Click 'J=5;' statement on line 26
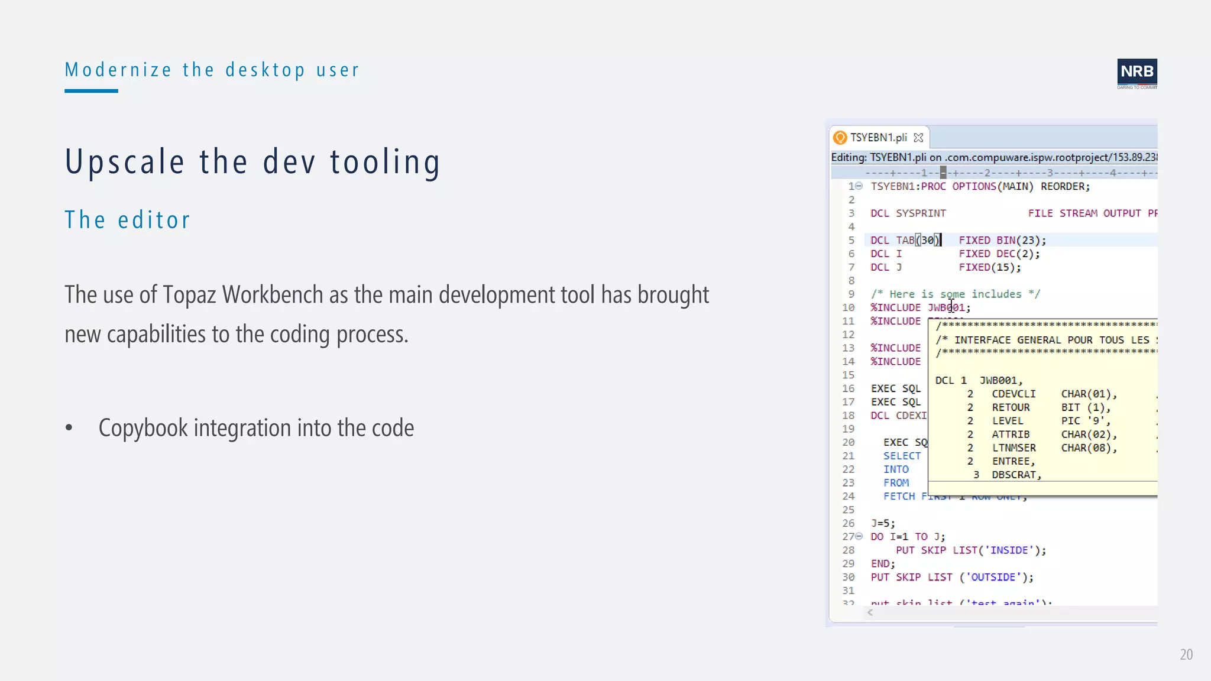Viewport: 1211px width, 681px height. (x=883, y=524)
